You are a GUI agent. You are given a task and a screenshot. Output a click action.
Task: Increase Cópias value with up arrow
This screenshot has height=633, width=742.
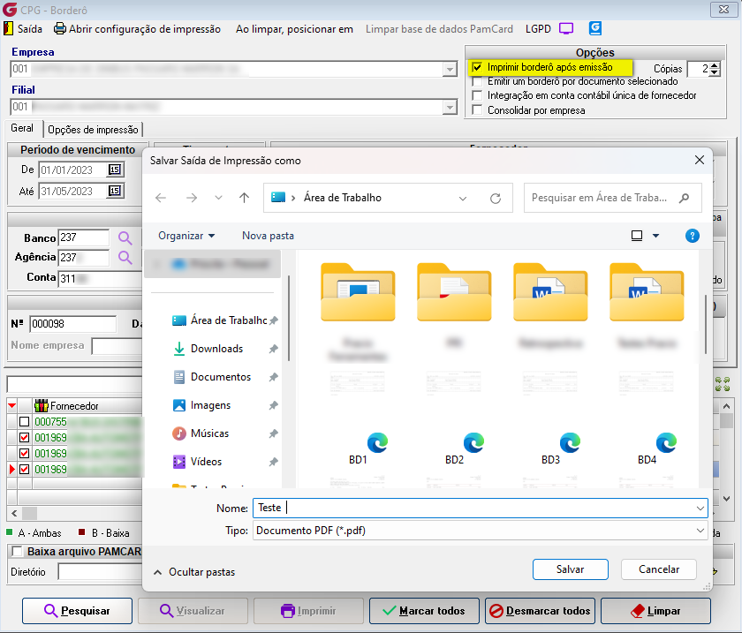715,65
